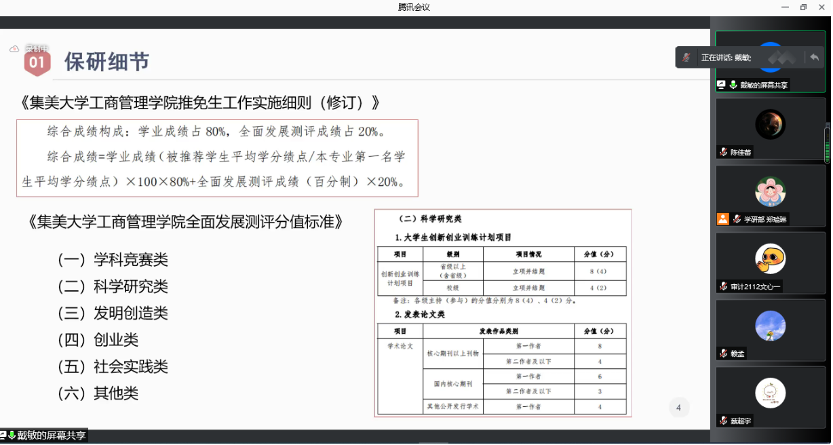
Task: Click the slide page number 4 badge
Action: pos(678,407)
